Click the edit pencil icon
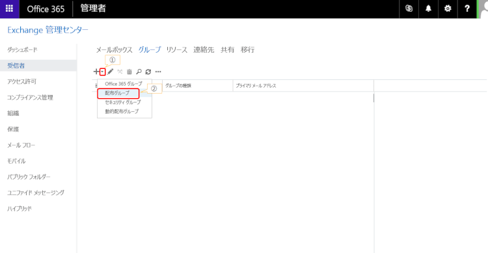The height and width of the screenshot is (253, 488). click(111, 72)
